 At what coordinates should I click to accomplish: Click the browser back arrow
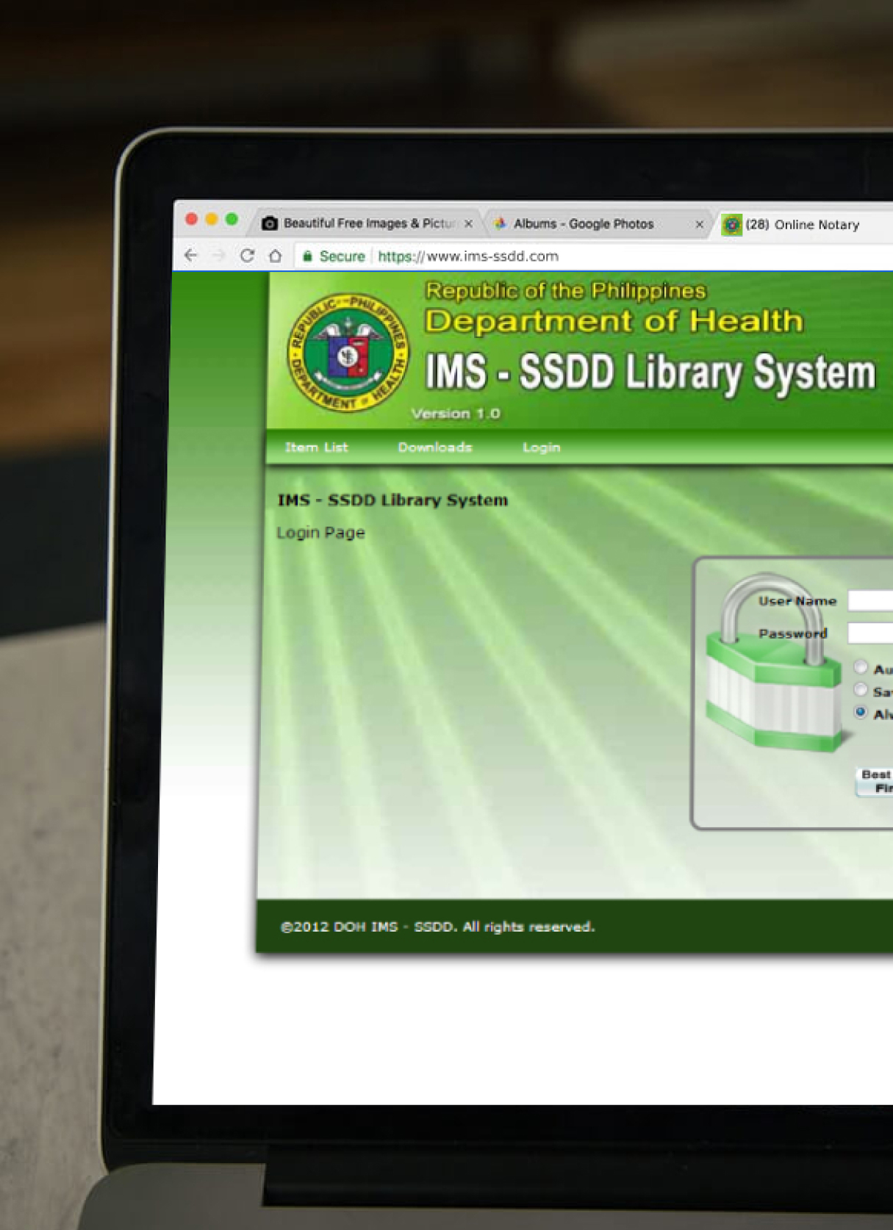coord(191,255)
